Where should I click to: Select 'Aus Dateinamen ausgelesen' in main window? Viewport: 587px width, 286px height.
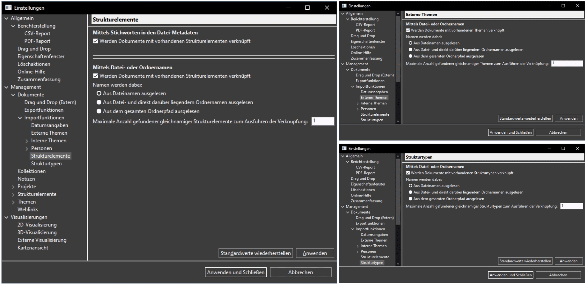pos(99,93)
